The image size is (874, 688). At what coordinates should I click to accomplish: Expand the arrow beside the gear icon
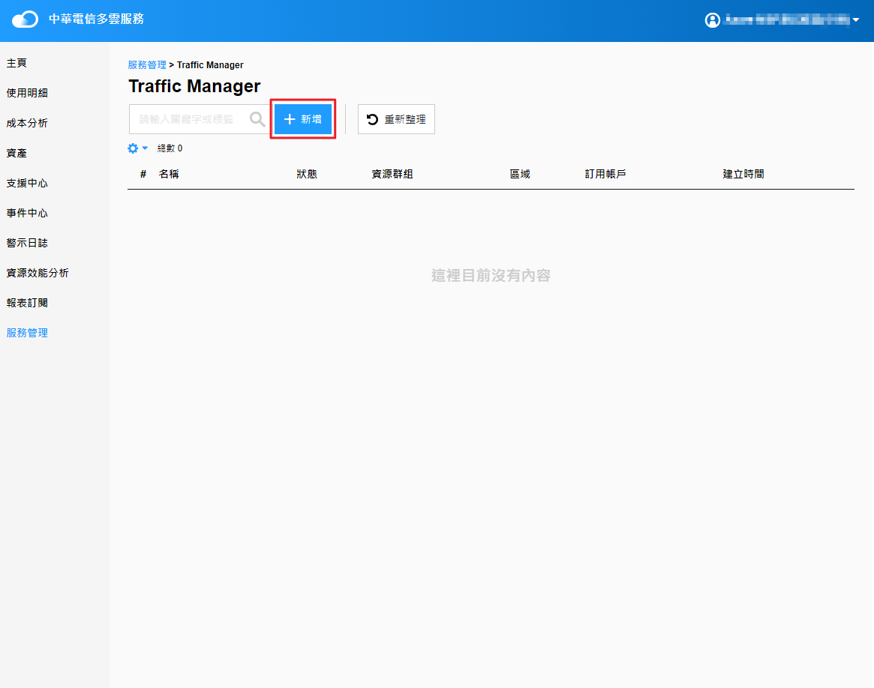(x=145, y=148)
